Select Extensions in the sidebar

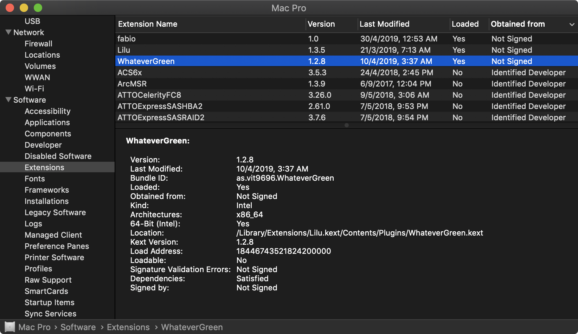coord(57,167)
